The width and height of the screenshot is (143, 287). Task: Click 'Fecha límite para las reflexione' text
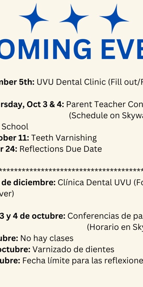[x=83, y=261]
